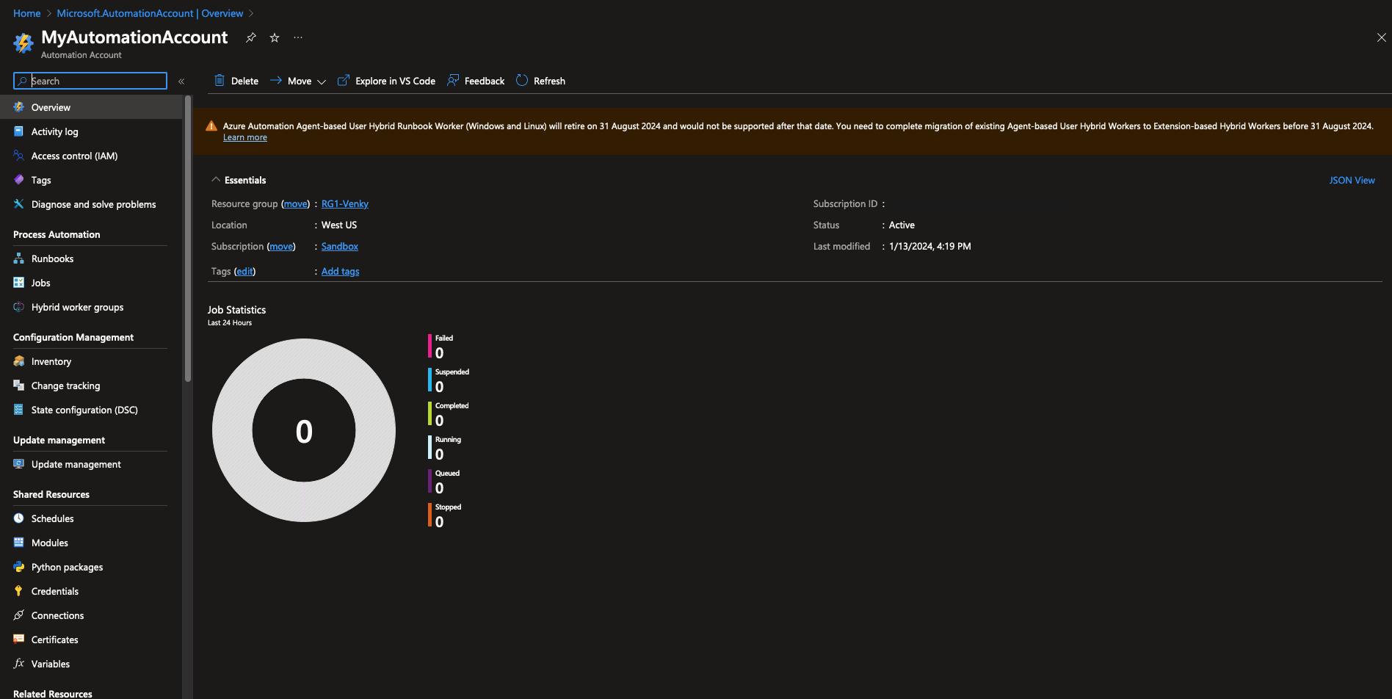
Task: Open the Schedules clock icon
Action: (x=19, y=518)
